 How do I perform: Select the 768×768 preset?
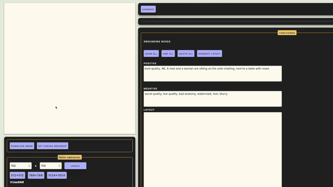(36, 175)
